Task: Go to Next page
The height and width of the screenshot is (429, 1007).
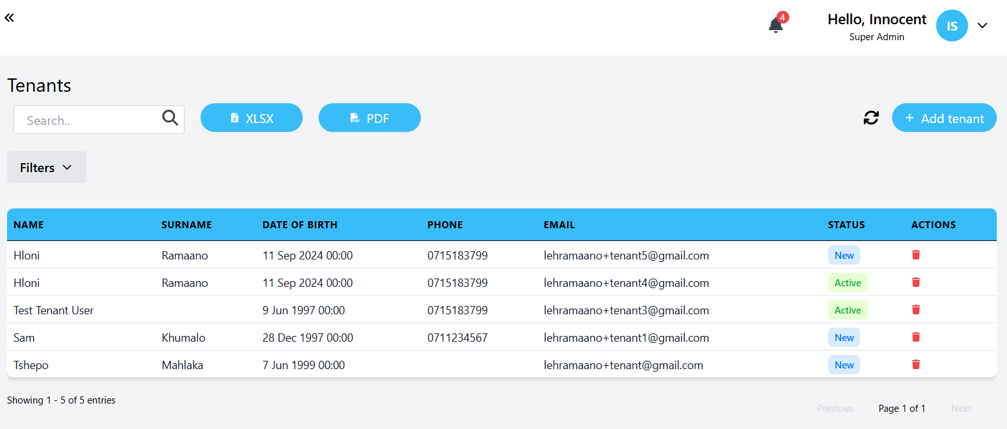Action: [x=961, y=409]
